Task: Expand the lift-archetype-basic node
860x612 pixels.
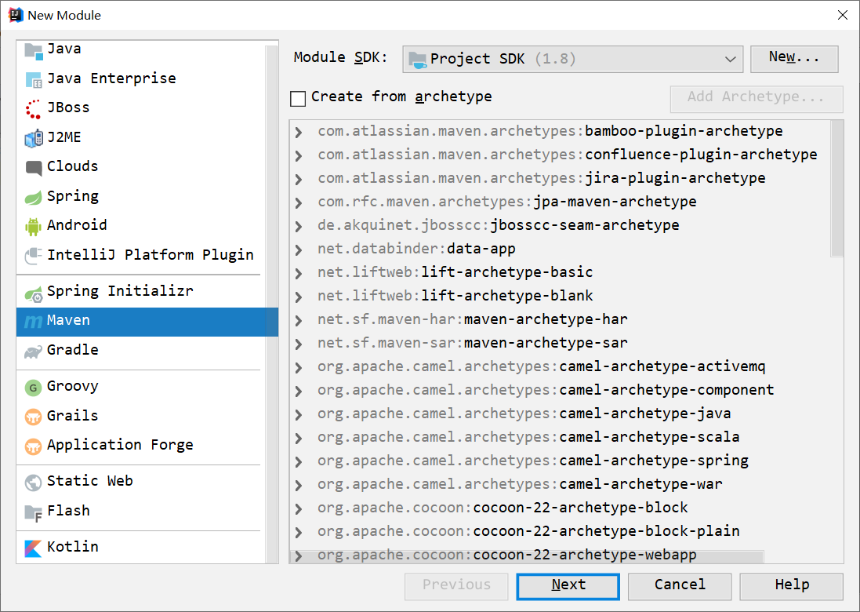Action: 299,273
